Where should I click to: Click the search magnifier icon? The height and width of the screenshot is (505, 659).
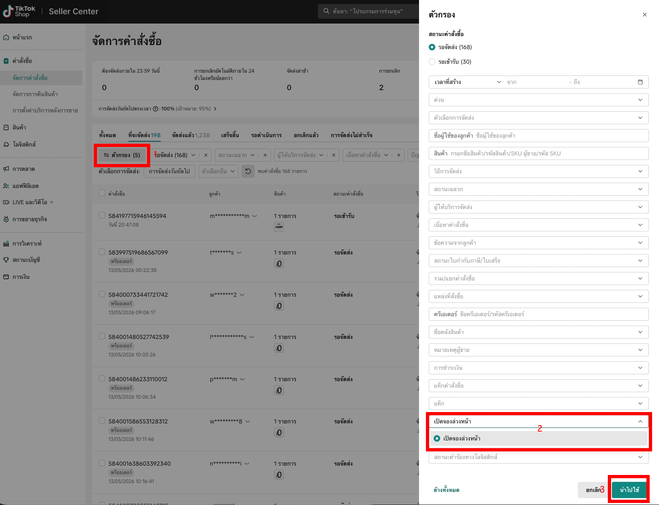pos(326,11)
